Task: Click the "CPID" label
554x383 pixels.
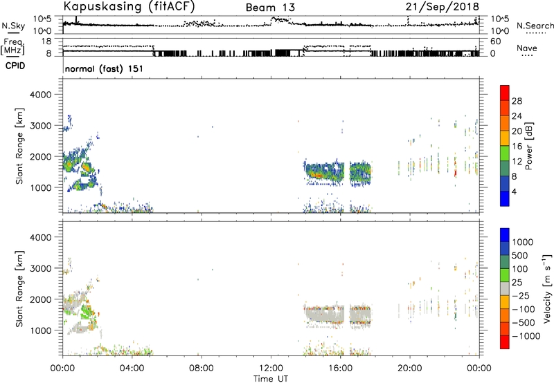Action: click(x=15, y=66)
